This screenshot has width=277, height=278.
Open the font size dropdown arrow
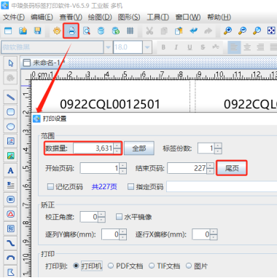coord(147,47)
